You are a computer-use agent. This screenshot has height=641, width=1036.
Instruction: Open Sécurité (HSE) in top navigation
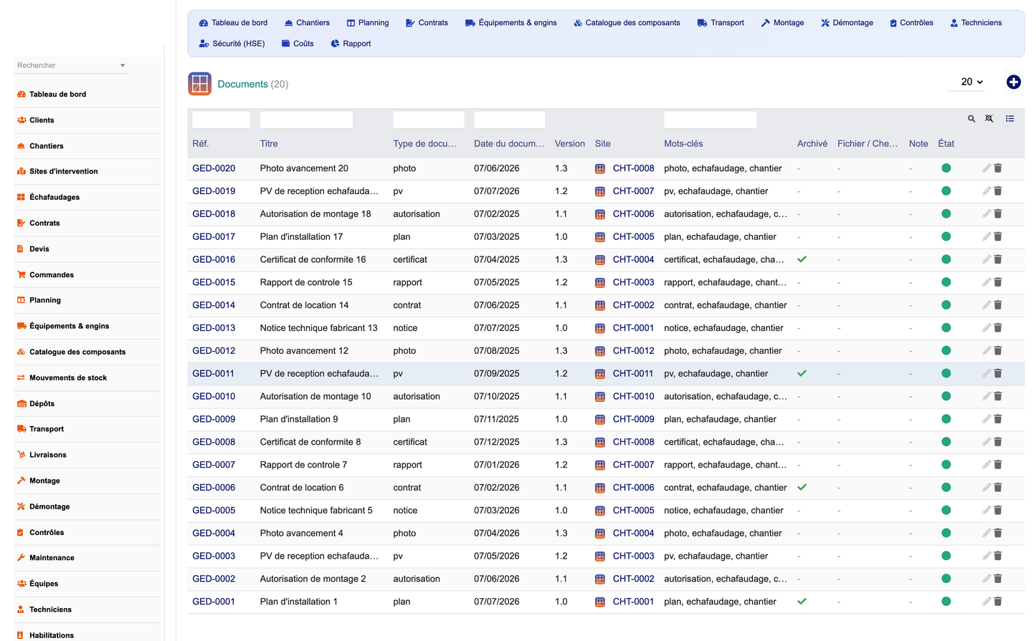(232, 44)
